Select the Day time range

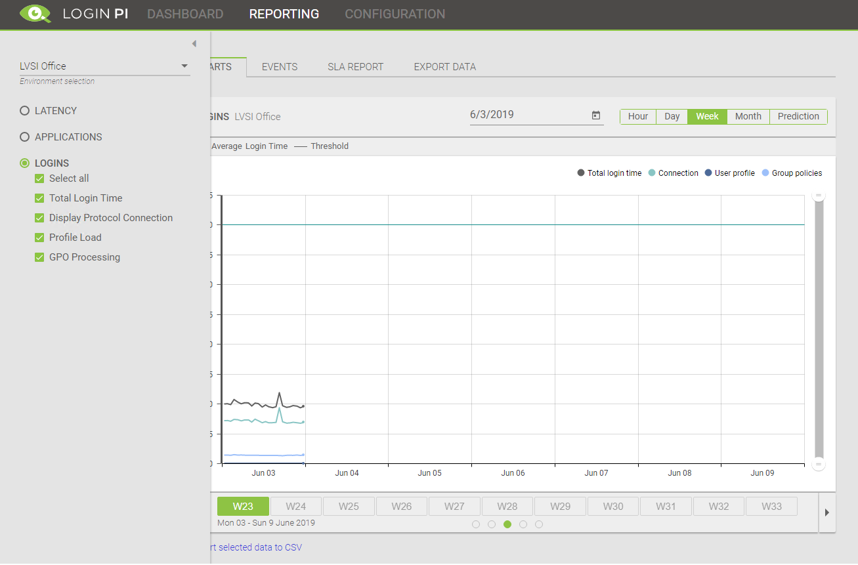[672, 116]
